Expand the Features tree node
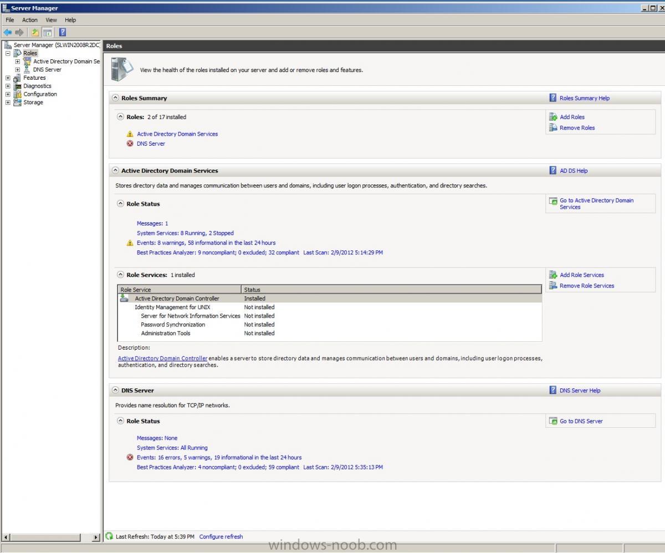Viewport: 665px width, 553px height. (8, 78)
